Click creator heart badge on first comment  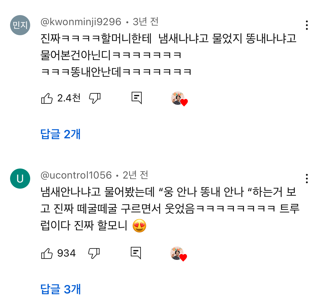[x=179, y=99]
